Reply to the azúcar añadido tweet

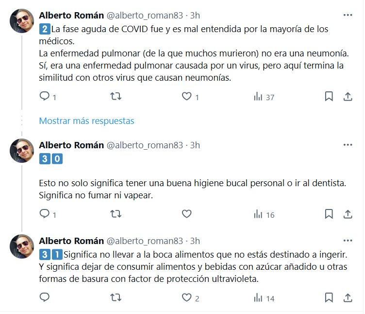(45, 297)
